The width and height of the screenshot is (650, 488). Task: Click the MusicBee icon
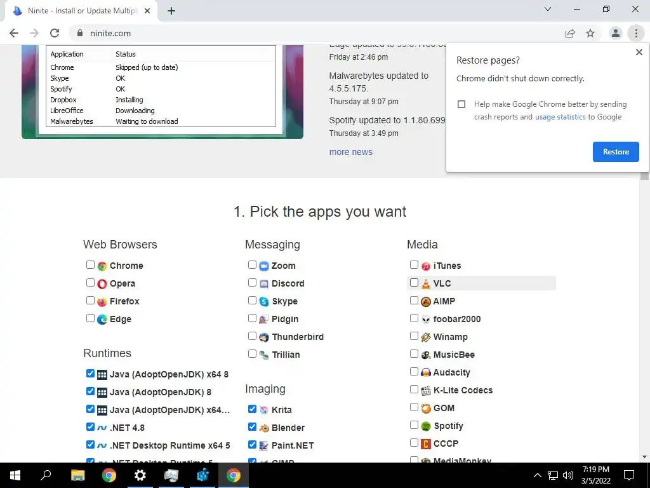(426, 355)
